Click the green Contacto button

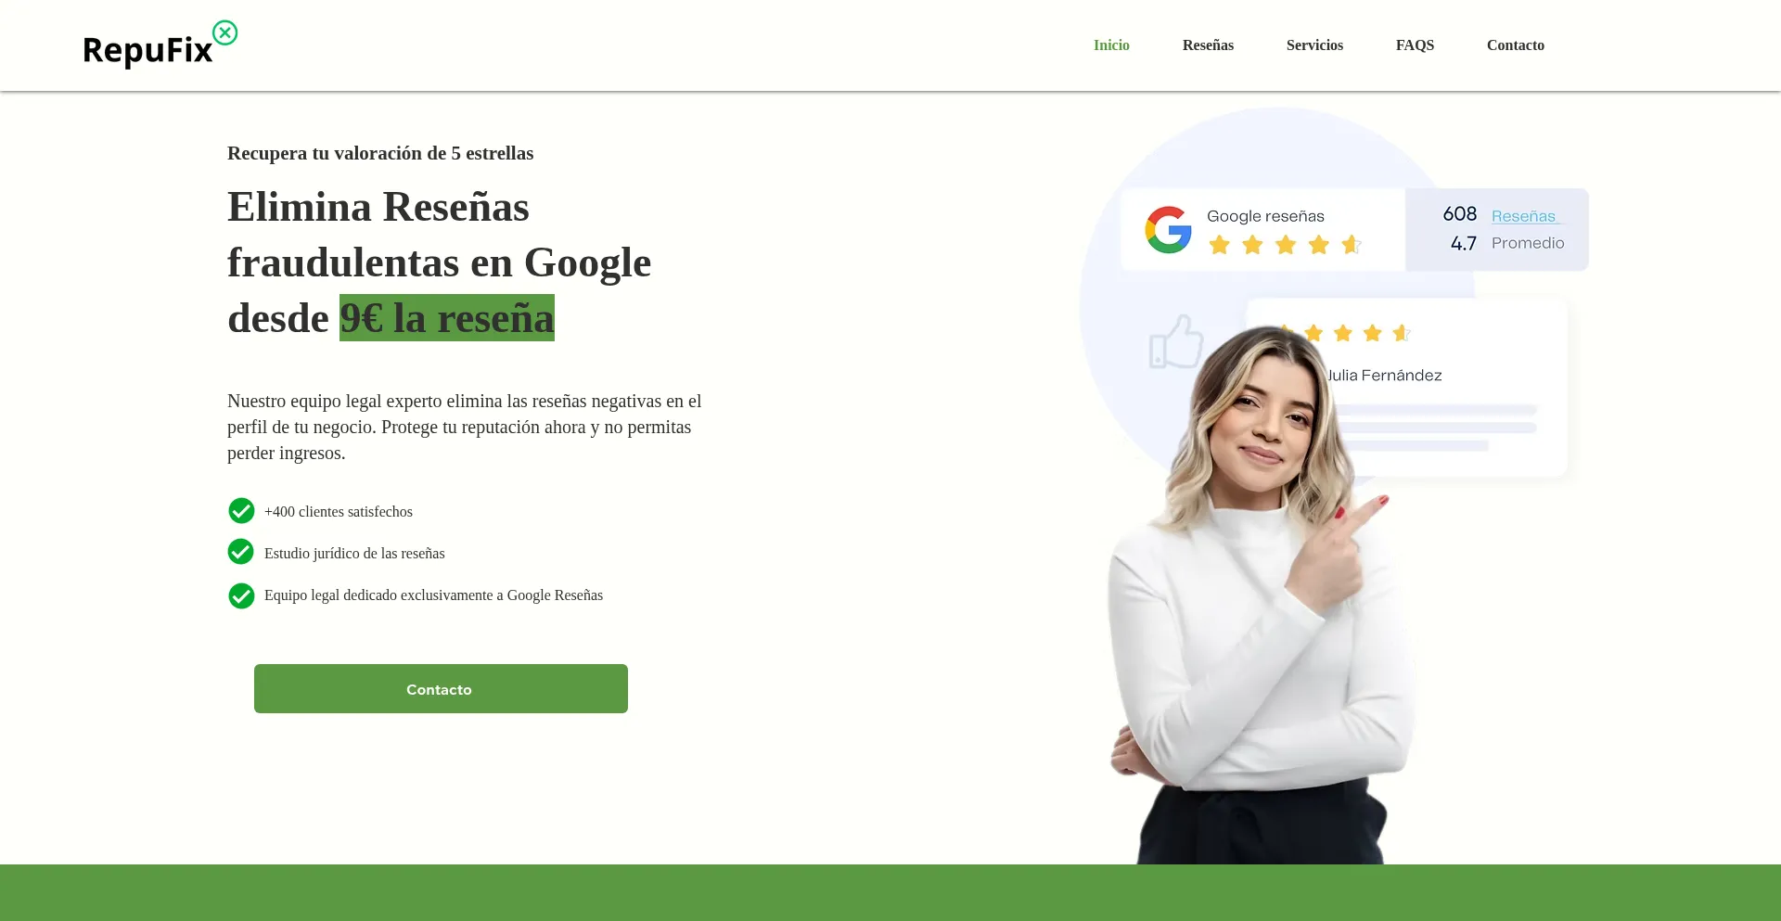[441, 688]
